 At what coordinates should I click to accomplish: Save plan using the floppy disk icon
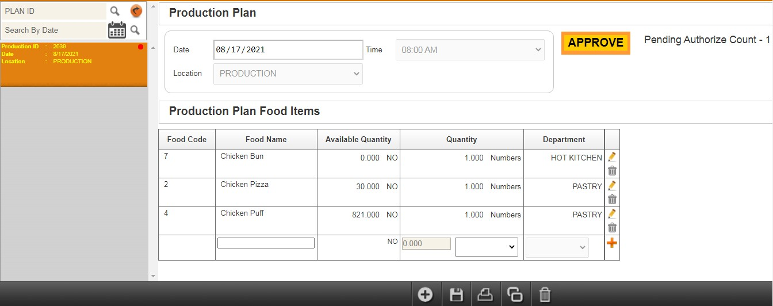[456, 295]
